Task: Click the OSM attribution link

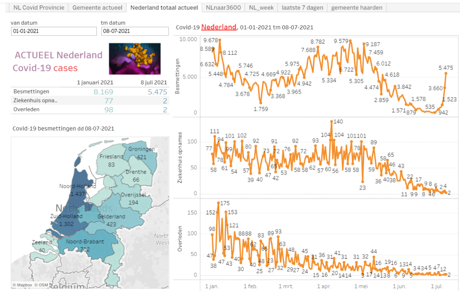Action: pos(43,285)
